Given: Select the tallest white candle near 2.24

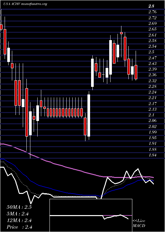Looking at the screenshot, I should click(89, 115).
